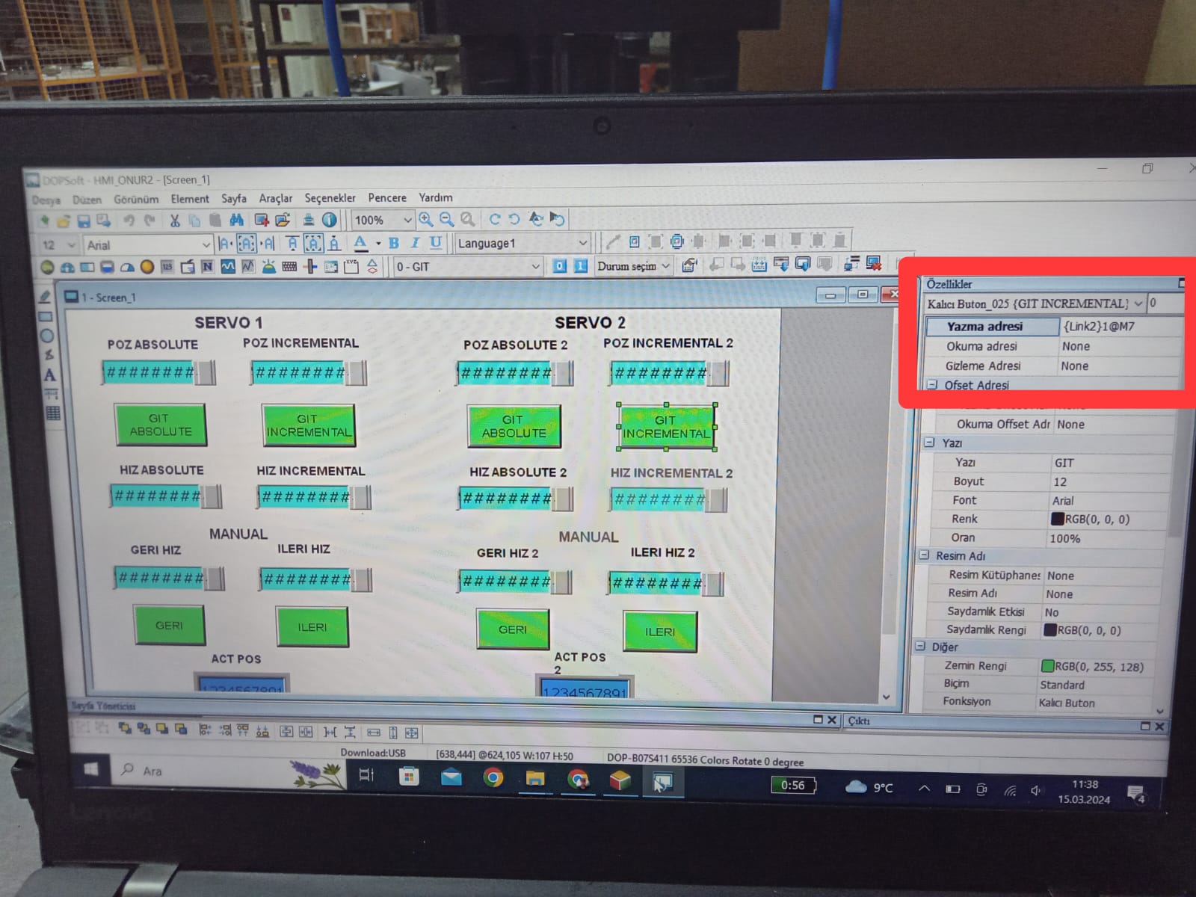Screen dimensions: 1196x897
Task: Open the Element menu
Action: click(190, 199)
